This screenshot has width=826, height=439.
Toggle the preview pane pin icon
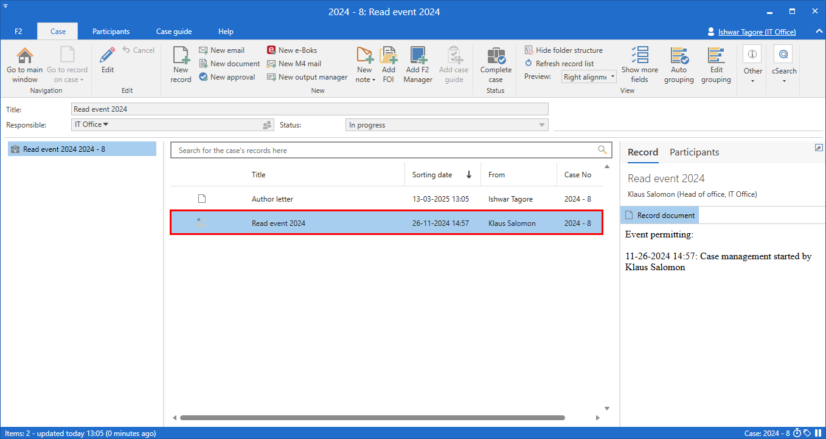click(x=819, y=148)
